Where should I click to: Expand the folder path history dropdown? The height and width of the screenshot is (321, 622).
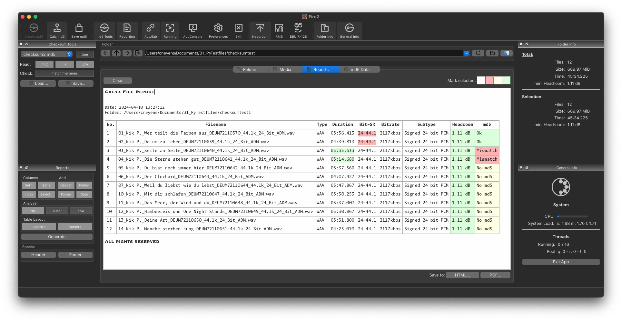466,53
